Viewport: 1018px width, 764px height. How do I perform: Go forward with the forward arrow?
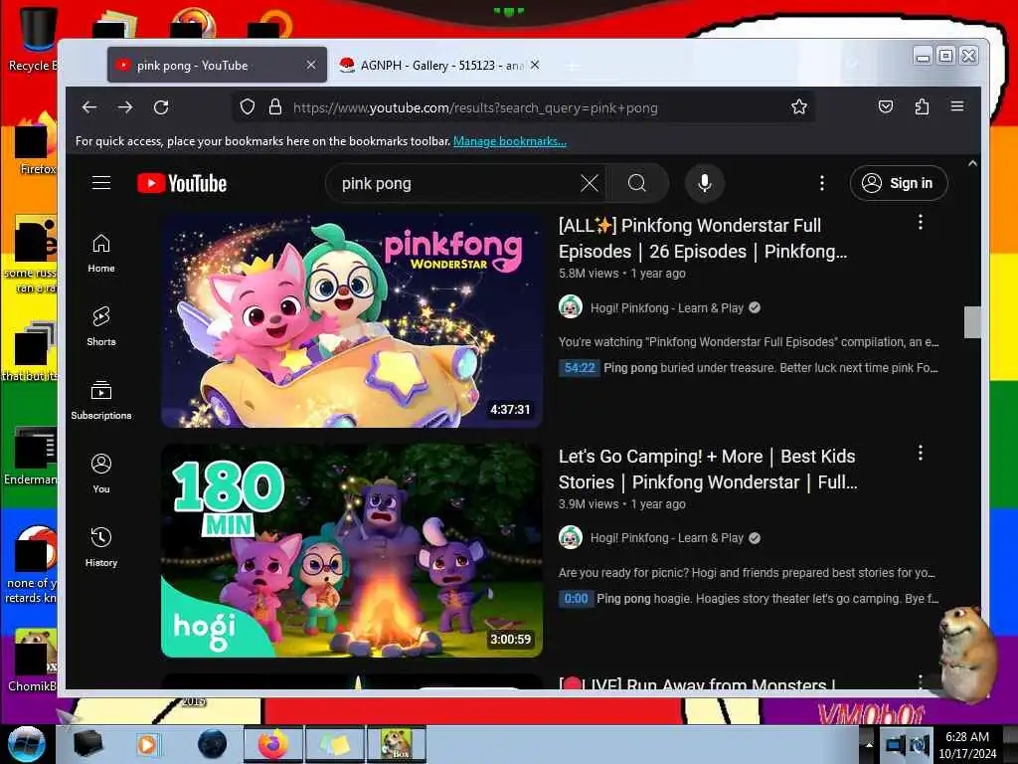(x=125, y=107)
